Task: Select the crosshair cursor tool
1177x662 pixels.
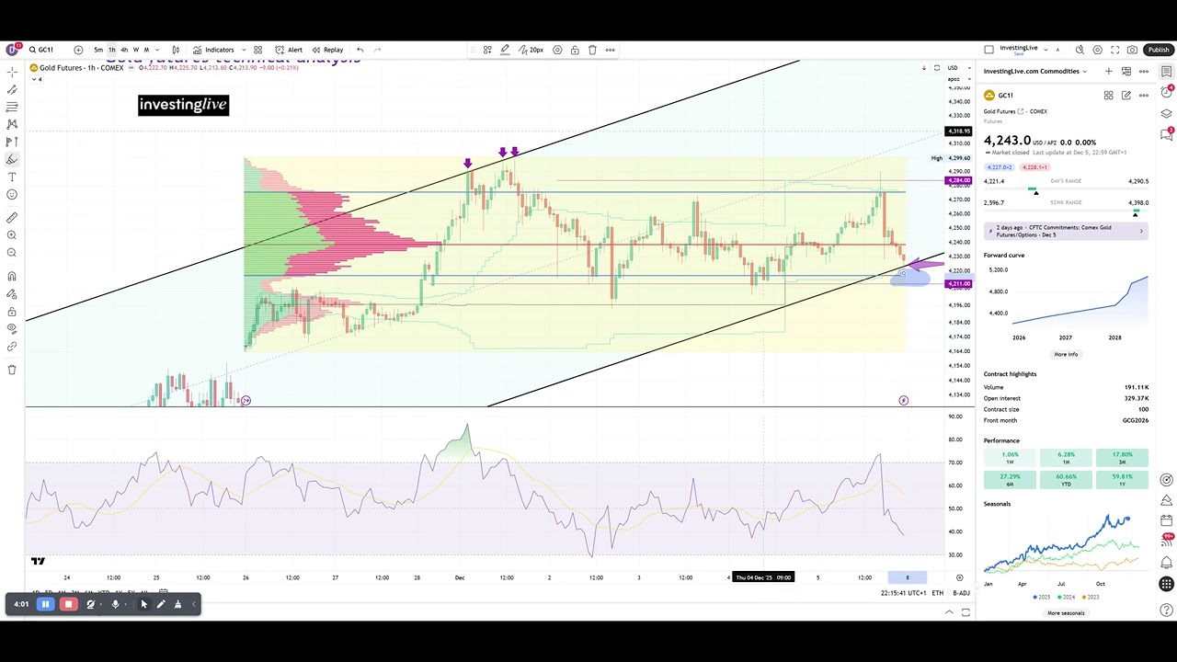Action: pyautogui.click(x=12, y=72)
